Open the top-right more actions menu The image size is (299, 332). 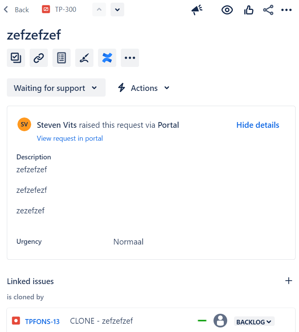[x=286, y=10]
